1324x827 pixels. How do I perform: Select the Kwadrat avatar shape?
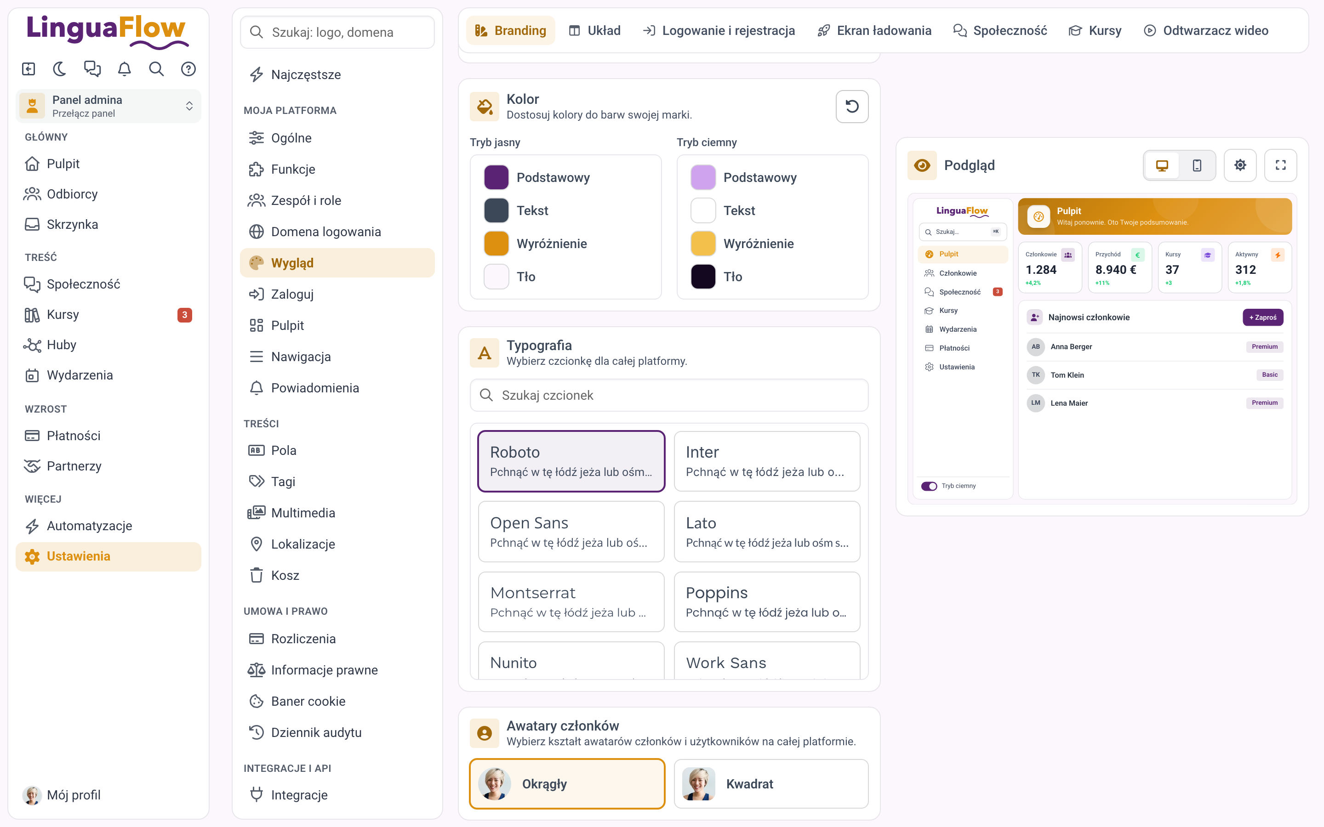(771, 783)
